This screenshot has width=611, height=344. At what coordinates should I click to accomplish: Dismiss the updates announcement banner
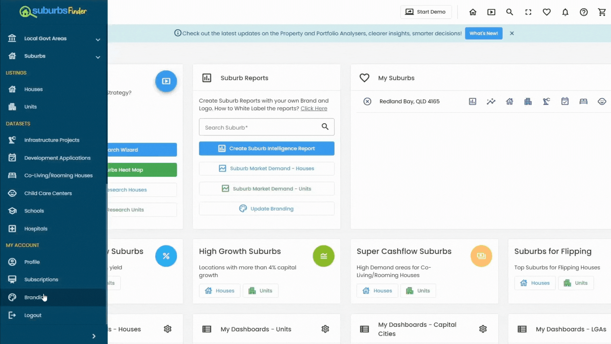tap(512, 33)
